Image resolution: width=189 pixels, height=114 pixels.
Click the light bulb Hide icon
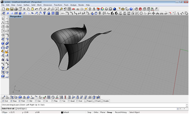click(90, 9)
